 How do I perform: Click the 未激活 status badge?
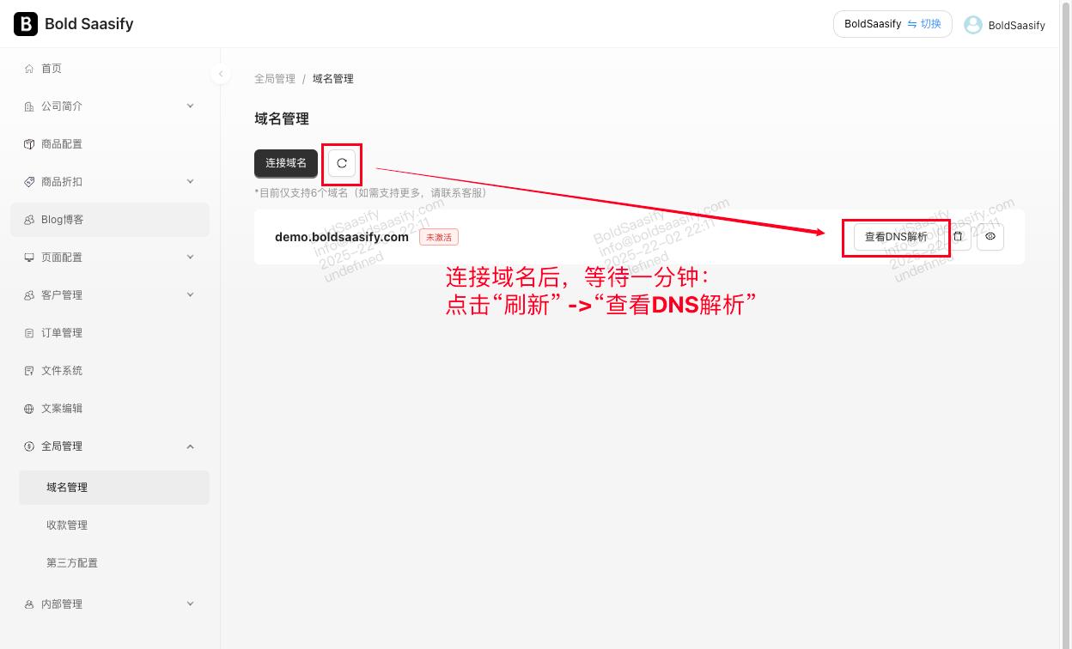pos(439,237)
